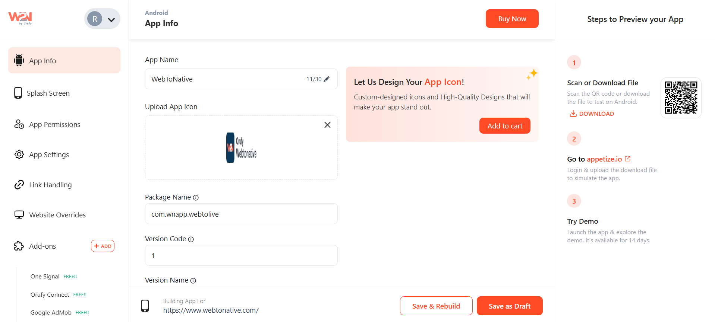The width and height of the screenshot is (715, 322).
Task: Click the Package Name input field
Action: (241, 214)
